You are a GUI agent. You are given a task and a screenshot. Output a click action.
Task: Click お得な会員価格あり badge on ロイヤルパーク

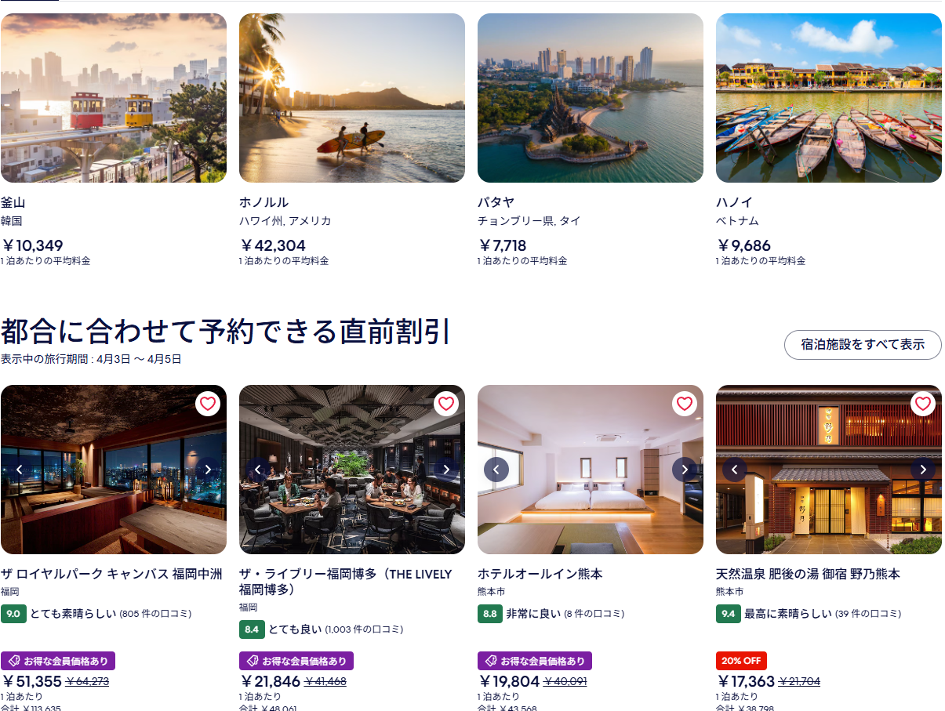[x=58, y=661]
